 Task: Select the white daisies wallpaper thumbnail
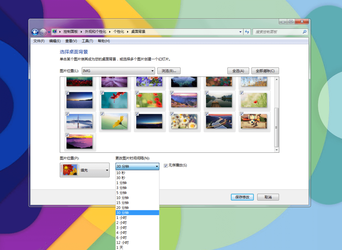click(x=184, y=121)
